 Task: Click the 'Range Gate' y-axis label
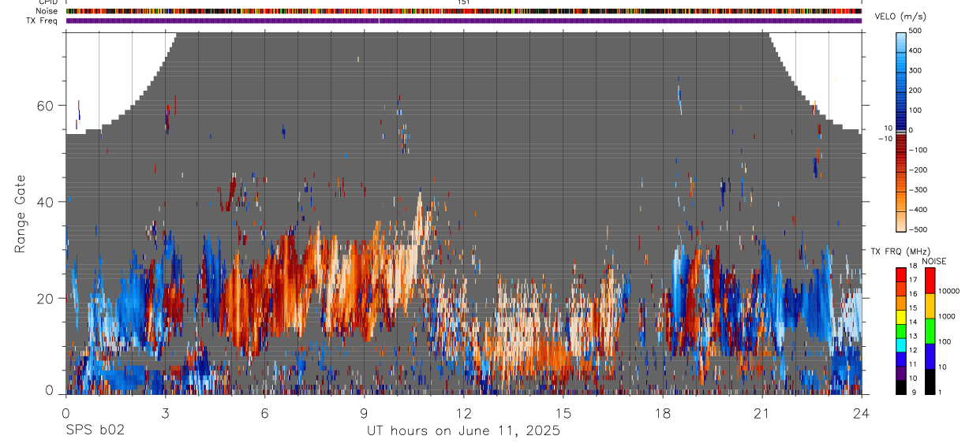tap(21, 214)
